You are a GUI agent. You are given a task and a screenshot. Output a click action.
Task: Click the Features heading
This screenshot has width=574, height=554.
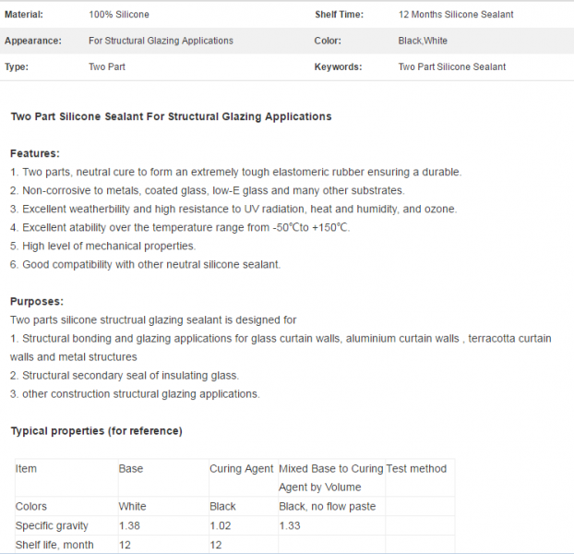(x=35, y=153)
